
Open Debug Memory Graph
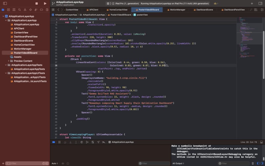coord(87,142)
